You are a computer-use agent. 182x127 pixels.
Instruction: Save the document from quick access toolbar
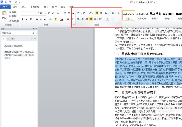point(6,2)
